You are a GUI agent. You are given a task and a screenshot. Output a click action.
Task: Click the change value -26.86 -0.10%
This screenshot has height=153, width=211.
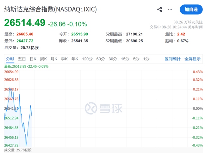click(x=67, y=24)
